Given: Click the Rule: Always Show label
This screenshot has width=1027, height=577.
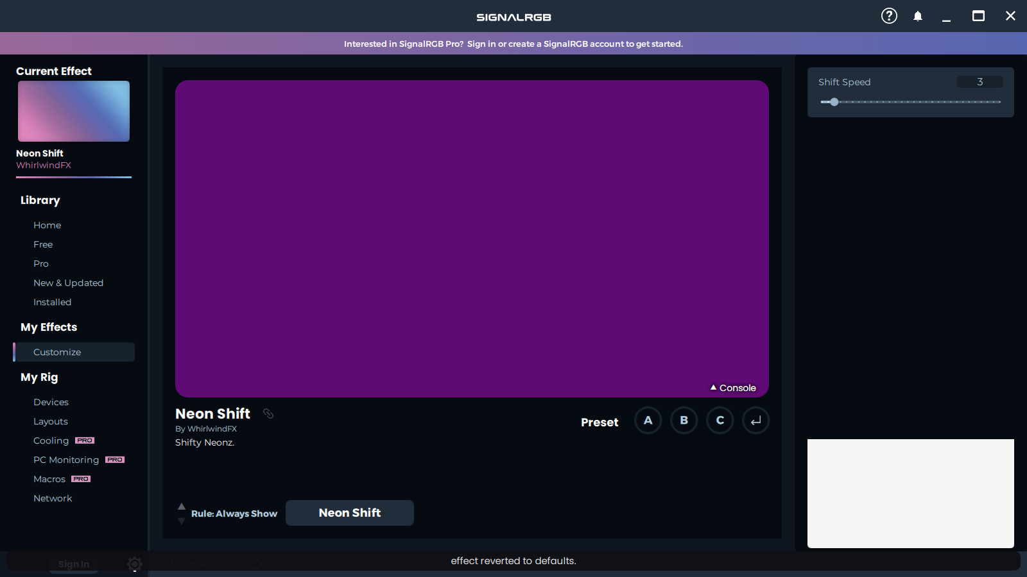Looking at the screenshot, I should (234, 514).
